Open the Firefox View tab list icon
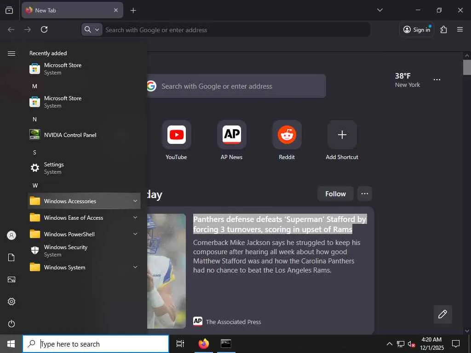Screen dimensions: 471x353 9,10
